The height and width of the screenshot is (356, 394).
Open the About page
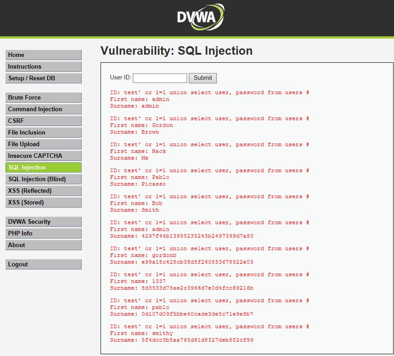pyautogui.click(x=44, y=245)
